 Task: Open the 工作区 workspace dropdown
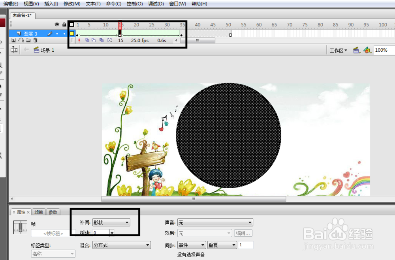click(x=339, y=51)
